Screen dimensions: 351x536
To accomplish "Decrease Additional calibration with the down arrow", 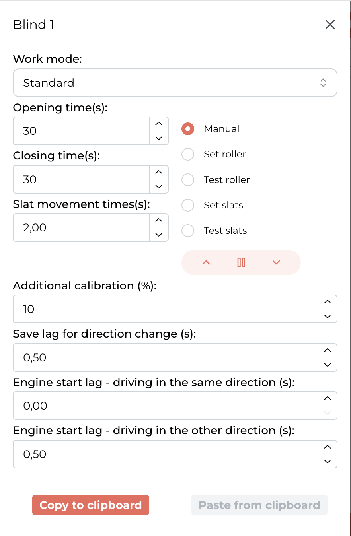I will point(328,316).
